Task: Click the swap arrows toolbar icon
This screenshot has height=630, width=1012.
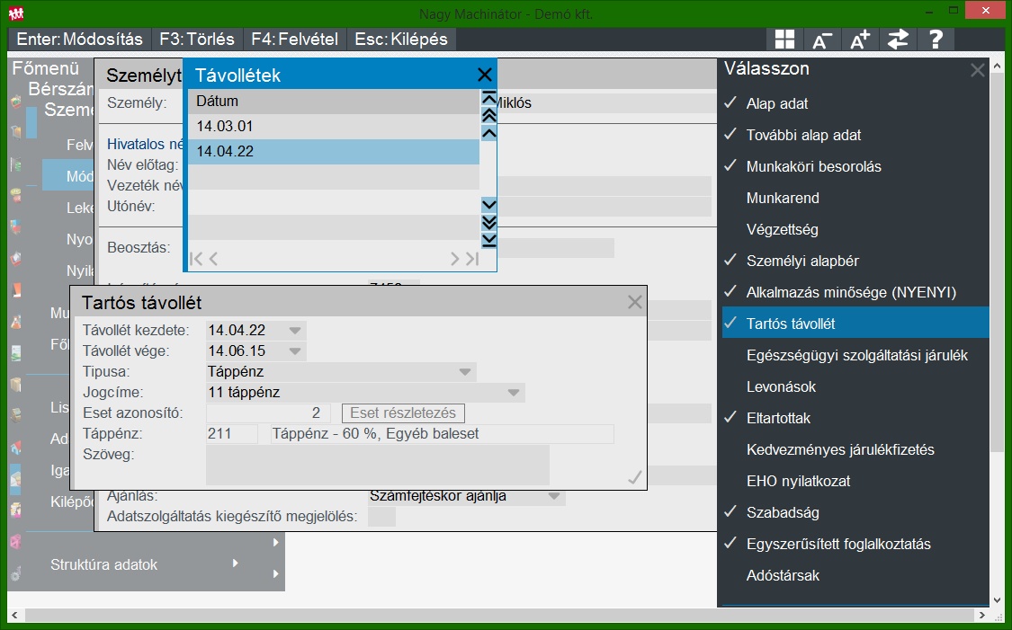Action: (898, 40)
